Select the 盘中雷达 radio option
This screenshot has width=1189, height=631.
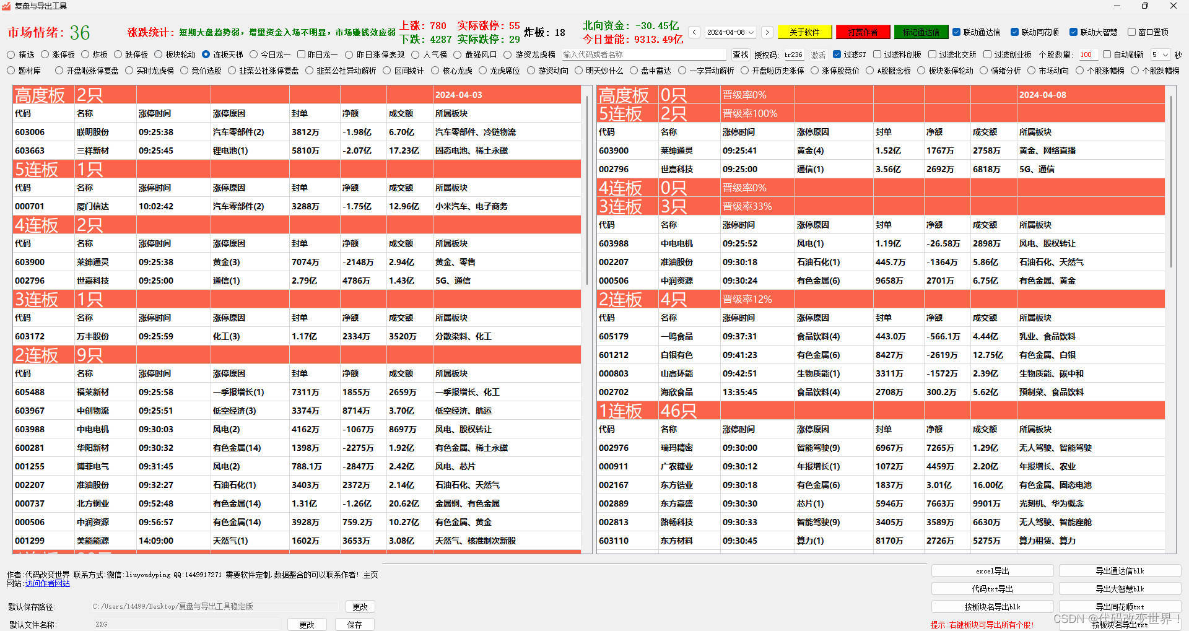click(650, 71)
